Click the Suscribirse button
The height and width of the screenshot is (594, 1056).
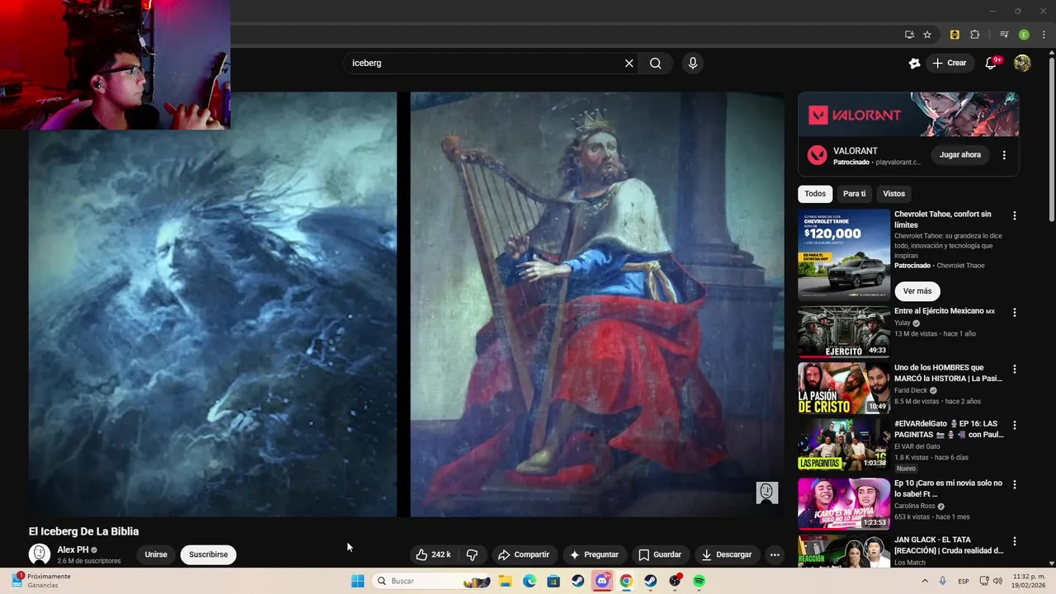(x=208, y=554)
